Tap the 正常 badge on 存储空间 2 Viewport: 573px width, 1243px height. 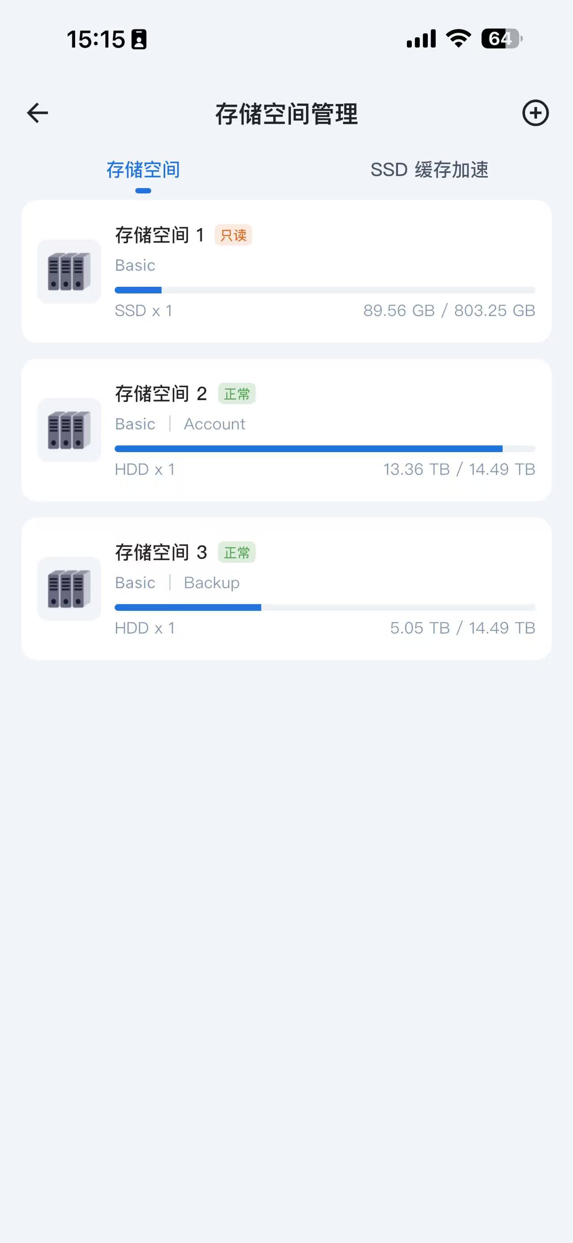point(237,394)
